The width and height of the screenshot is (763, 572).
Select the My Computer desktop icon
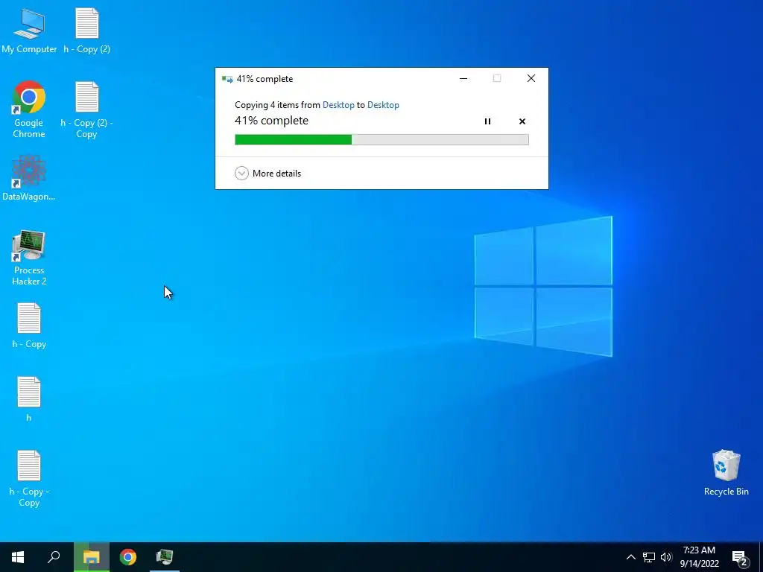click(29, 31)
